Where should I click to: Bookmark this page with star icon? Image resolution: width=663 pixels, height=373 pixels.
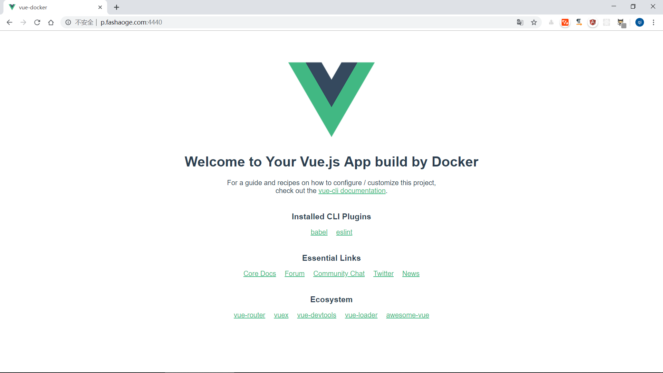534,22
